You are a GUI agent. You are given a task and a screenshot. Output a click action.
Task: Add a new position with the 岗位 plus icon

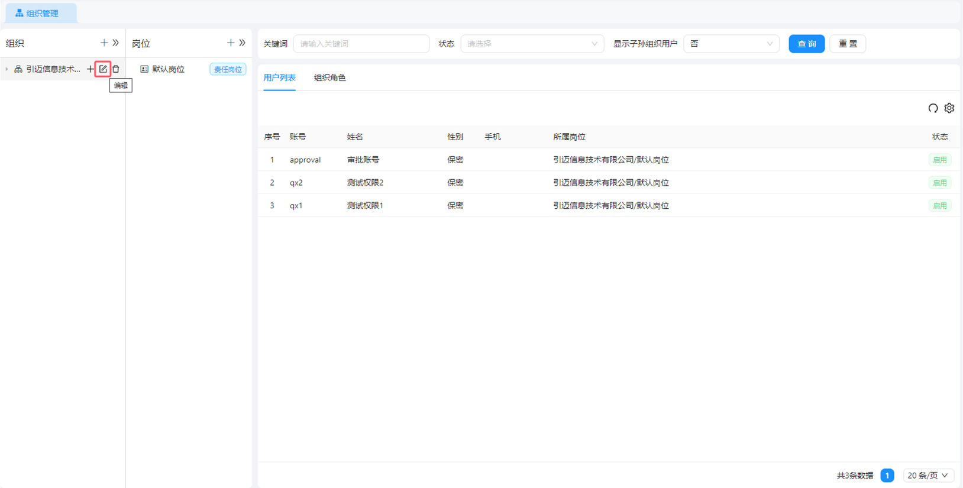point(231,43)
